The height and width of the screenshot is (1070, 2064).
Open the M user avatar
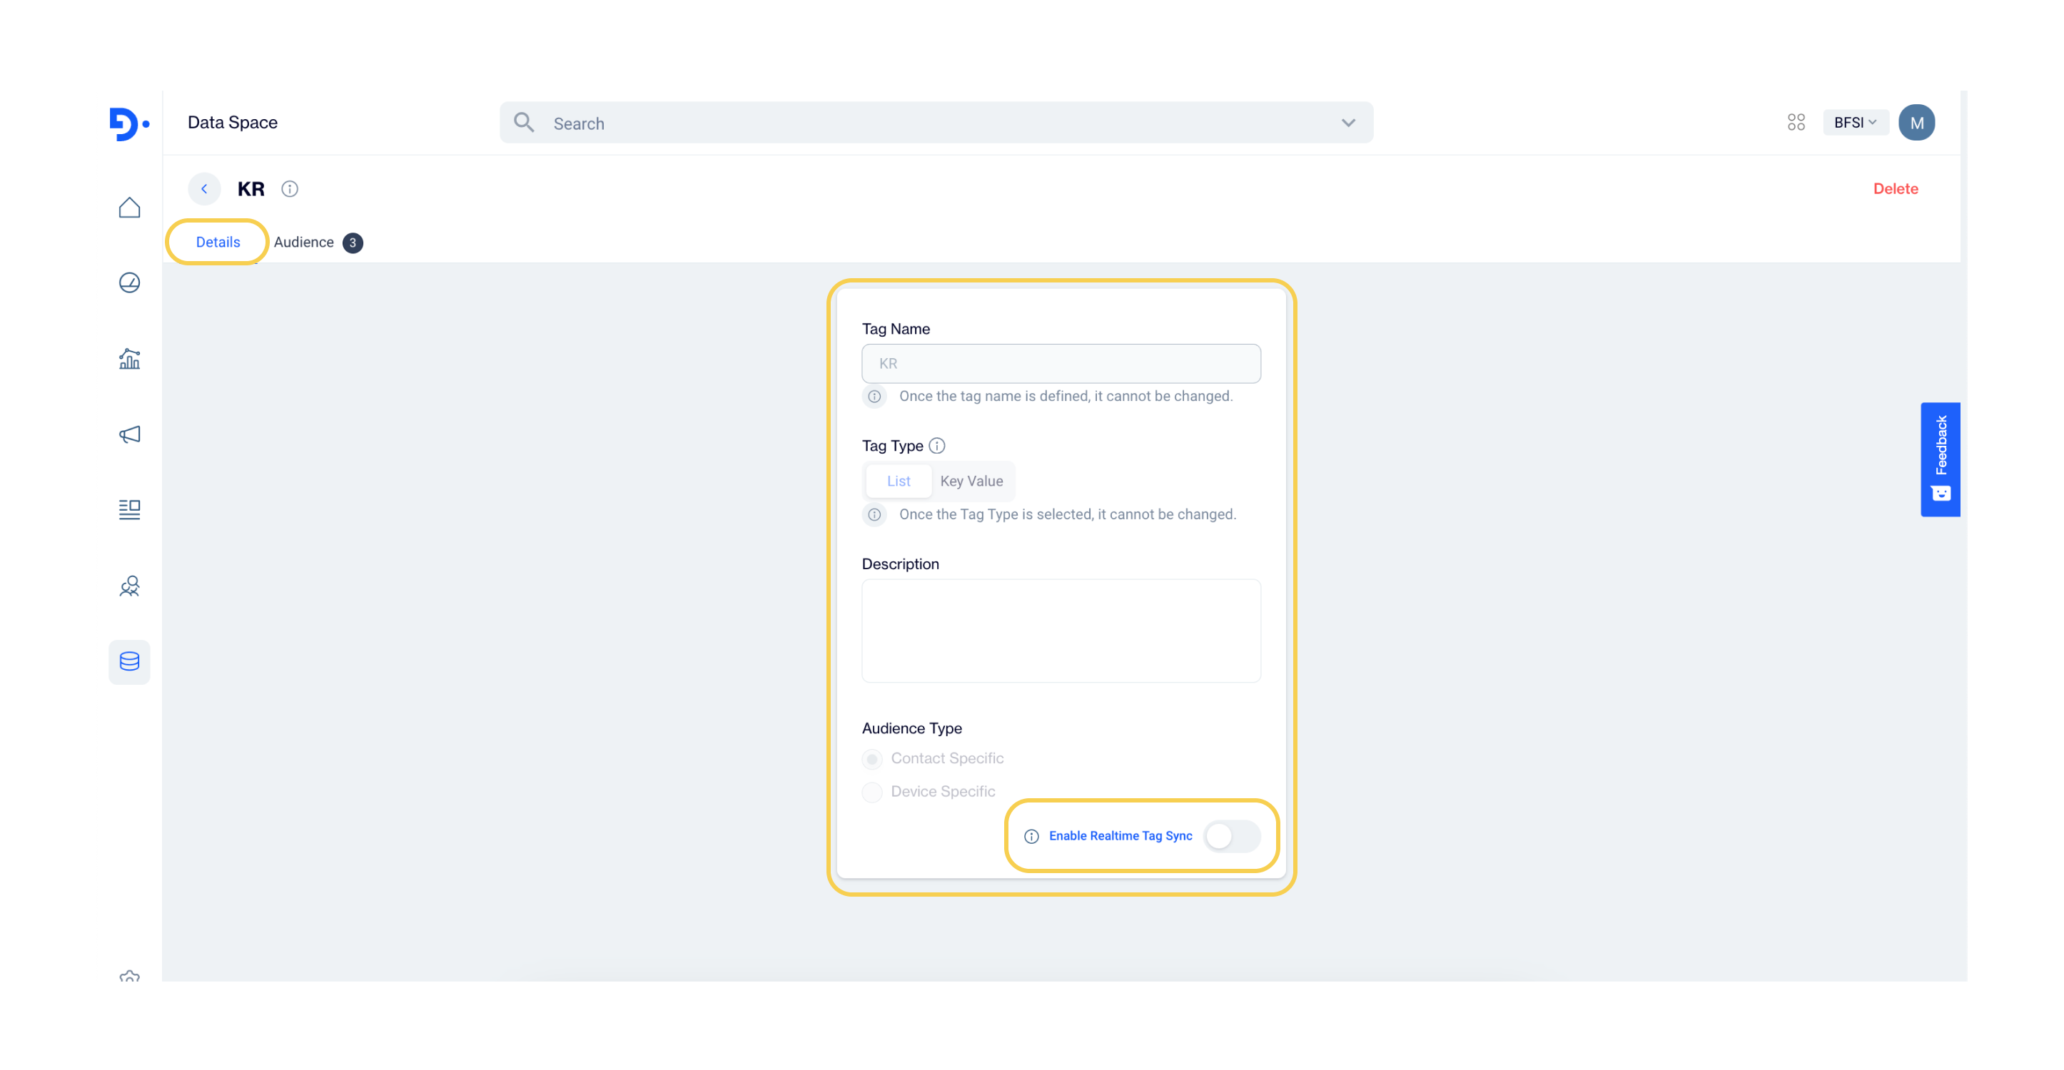pyautogui.click(x=1916, y=123)
